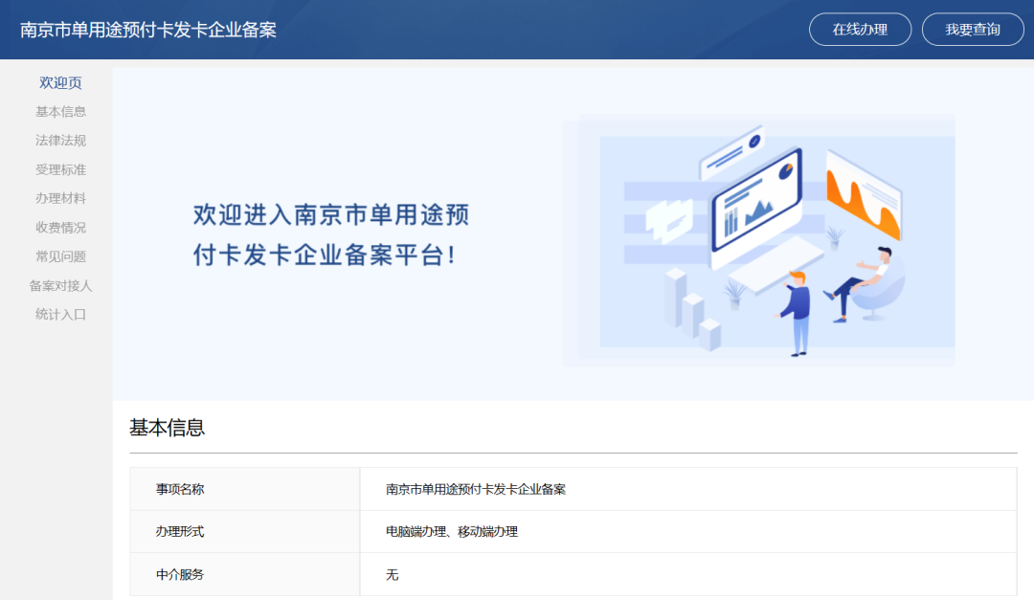Click the welcome illustration image

click(x=759, y=240)
